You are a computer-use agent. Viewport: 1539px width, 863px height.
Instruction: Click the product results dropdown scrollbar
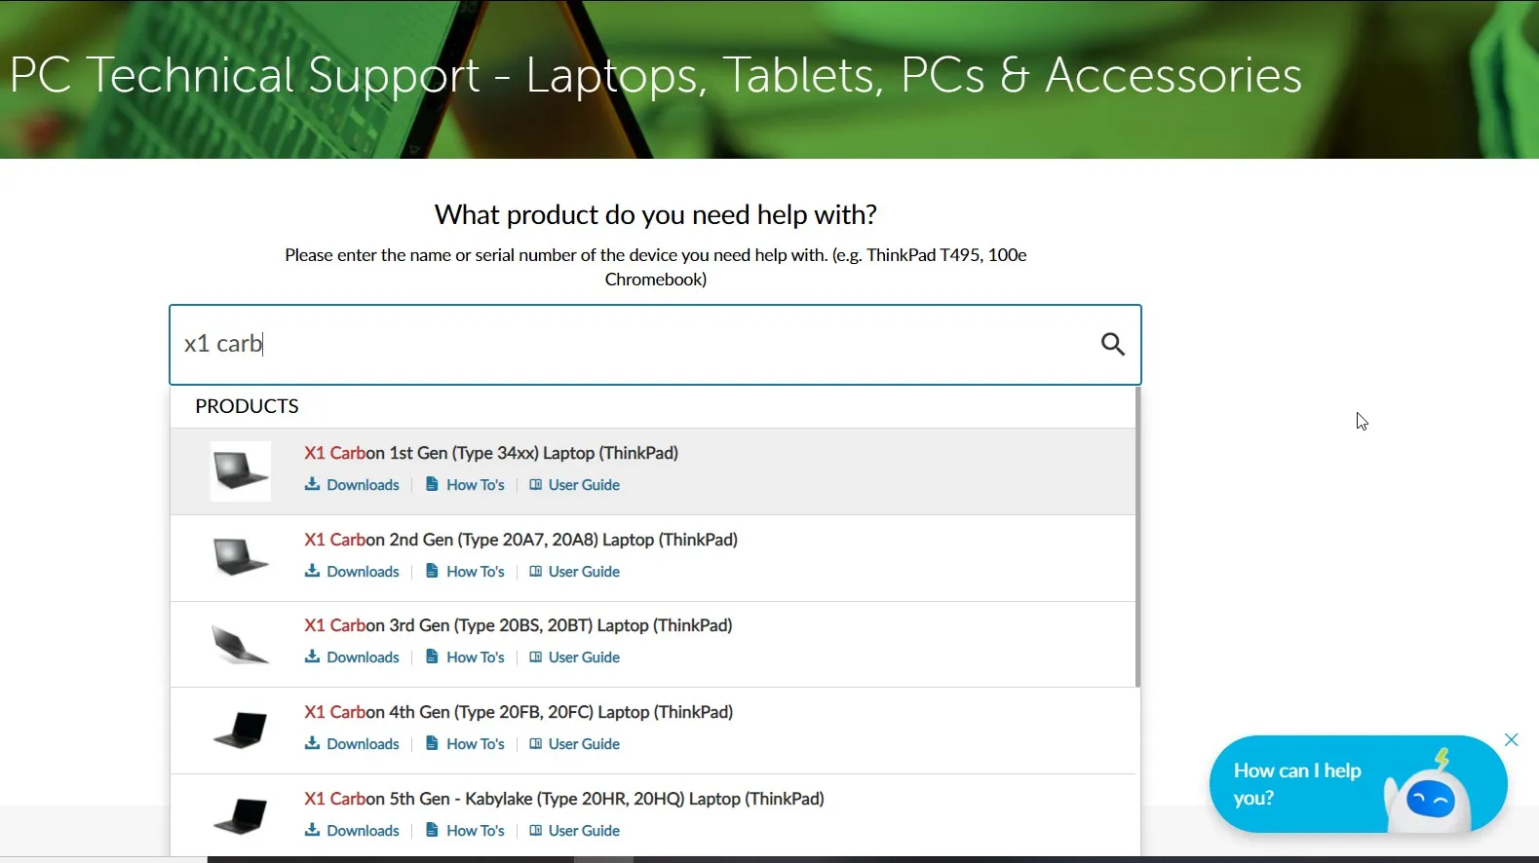pos(1137,537)
